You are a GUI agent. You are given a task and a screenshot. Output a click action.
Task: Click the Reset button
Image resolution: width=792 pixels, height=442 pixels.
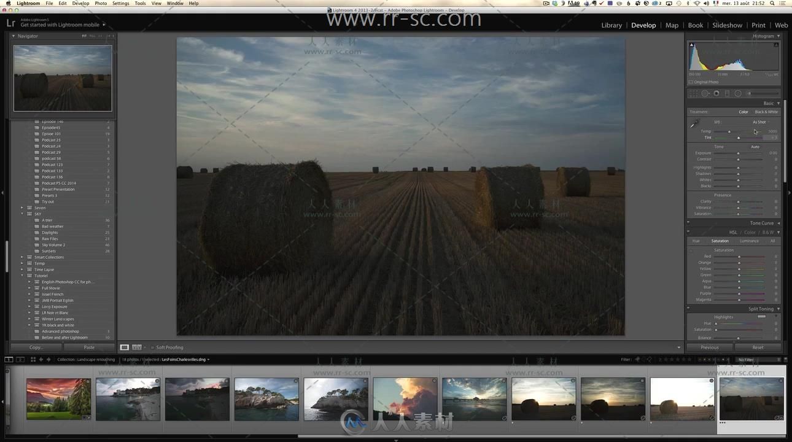coord(758,347)
